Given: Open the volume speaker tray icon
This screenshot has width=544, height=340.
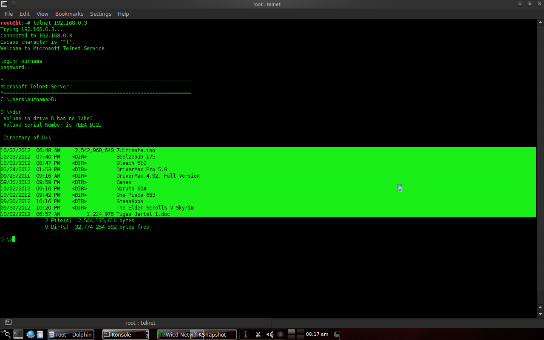Looking at the screenshot, I should point(269,334).
